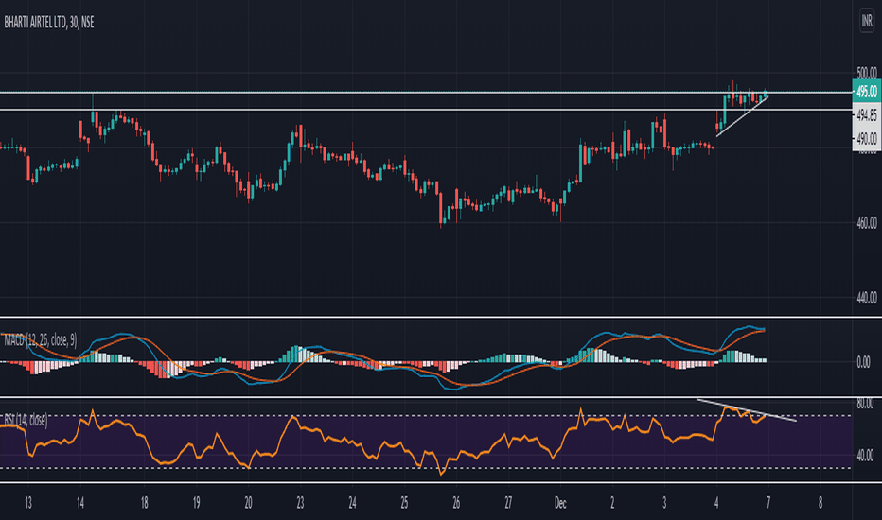Click the 80.00 RSI axis value
The width and height of the screenshot is (882, 520).
[865, 403]
